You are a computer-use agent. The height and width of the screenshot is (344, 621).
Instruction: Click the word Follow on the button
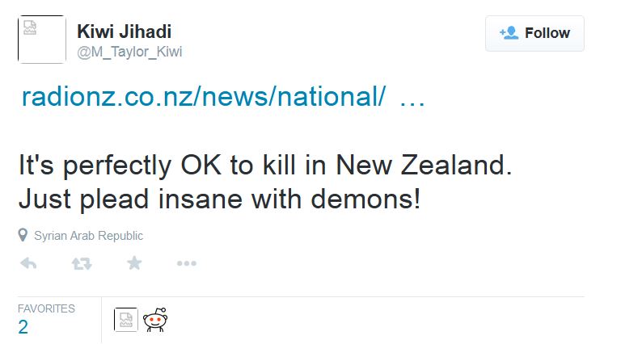[547, 33]
